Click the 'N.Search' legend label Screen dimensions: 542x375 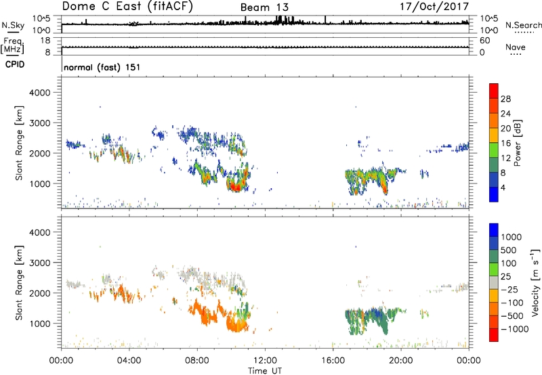524,25
